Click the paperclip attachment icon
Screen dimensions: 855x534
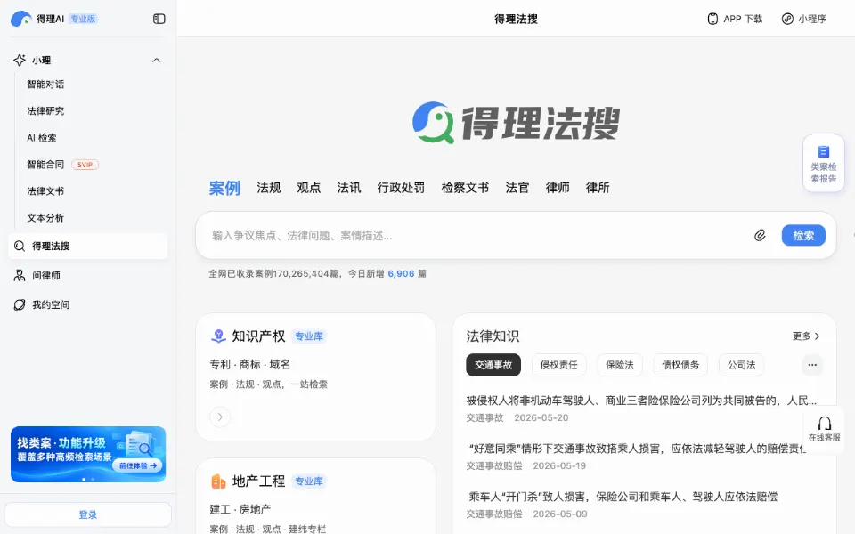point(760,235)
